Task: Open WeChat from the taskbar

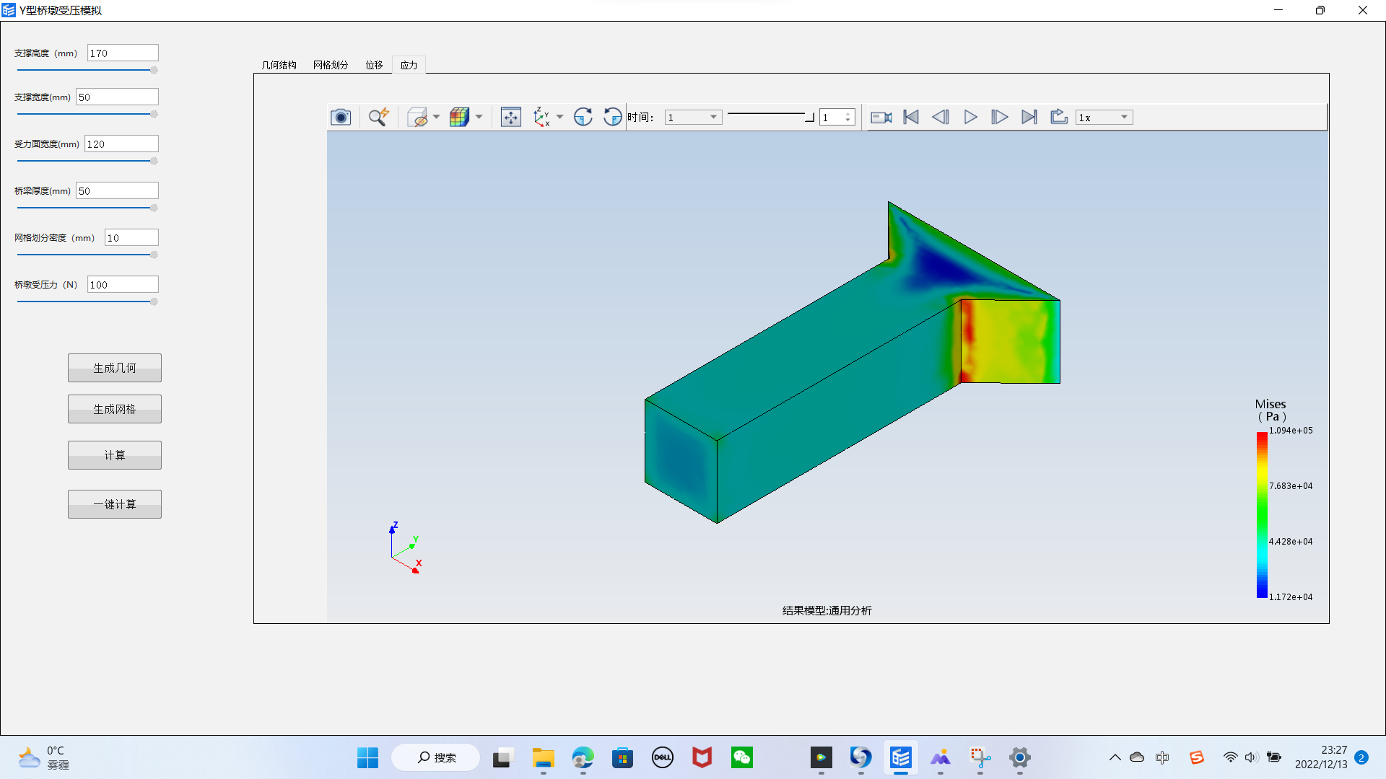Action: coord(741,757)
